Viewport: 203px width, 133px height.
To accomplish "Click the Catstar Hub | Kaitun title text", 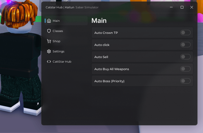I will 60,7.
